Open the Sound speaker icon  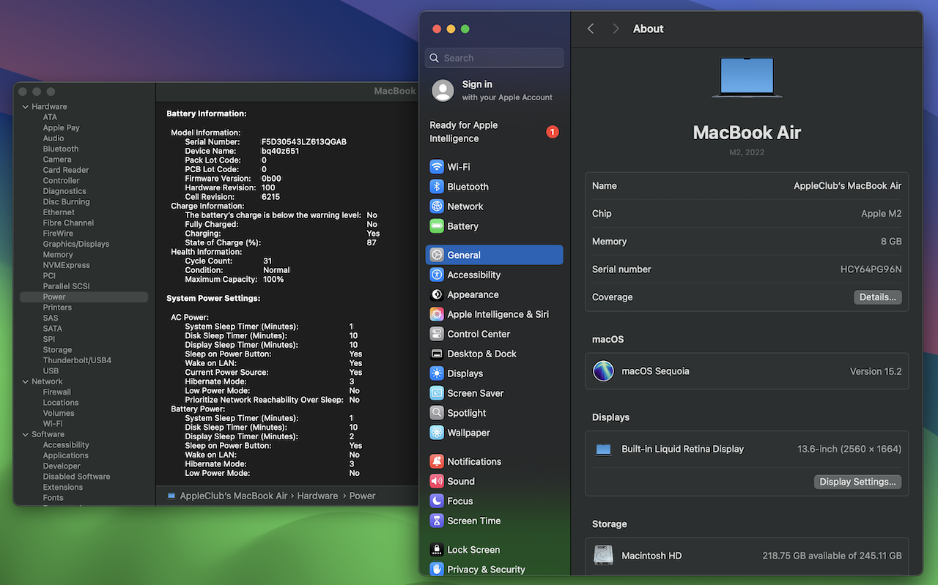click(437, 481)
